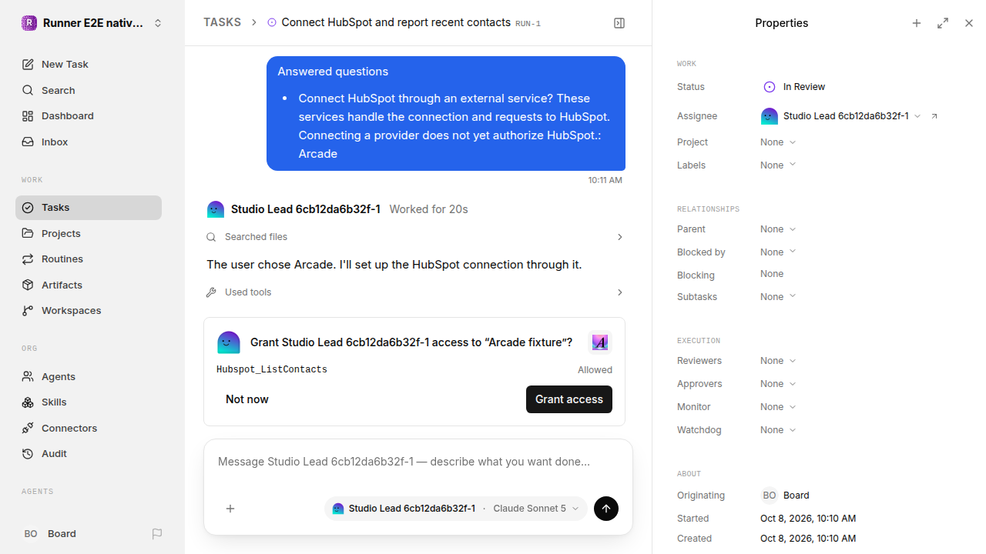
Task: Click the Not now button
Action: coord(247,399)
